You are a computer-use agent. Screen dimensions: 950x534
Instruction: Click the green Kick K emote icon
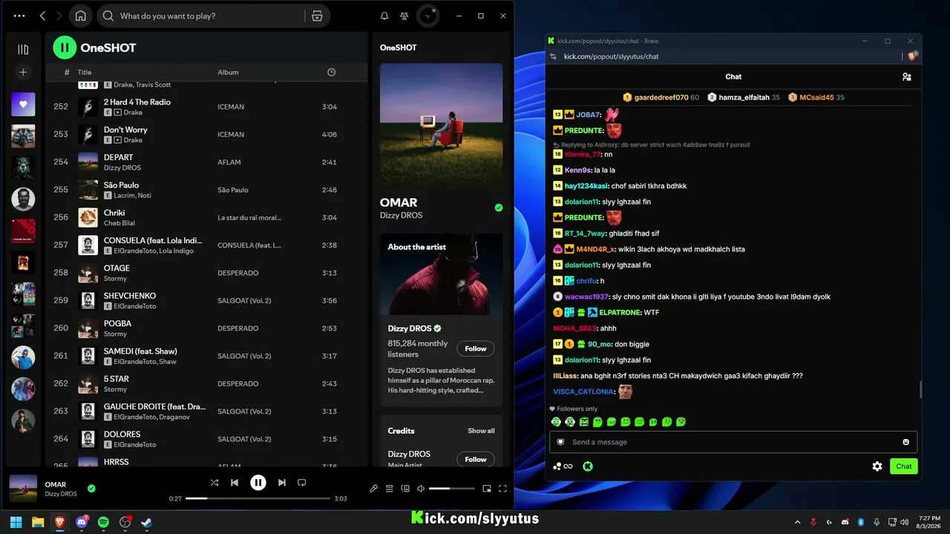click(x=588, y=467)
